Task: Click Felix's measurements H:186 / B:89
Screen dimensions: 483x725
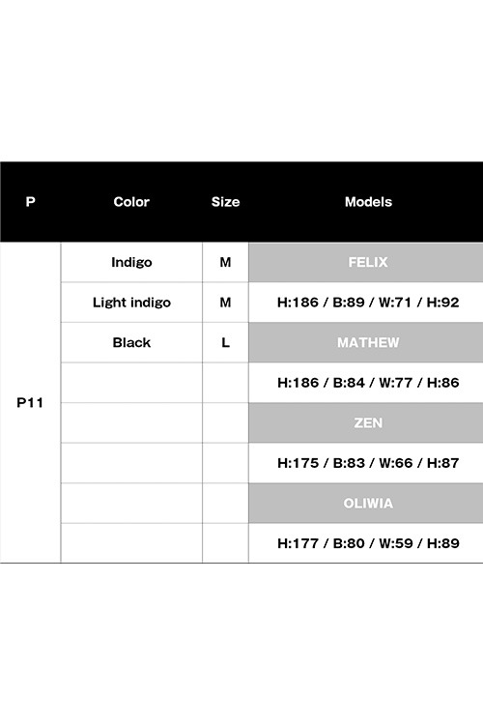Action: coord(368,303)
